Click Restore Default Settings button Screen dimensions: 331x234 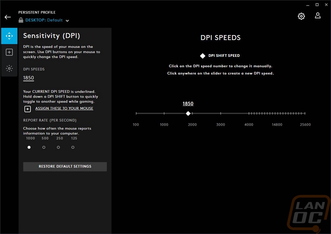(65, 166)
